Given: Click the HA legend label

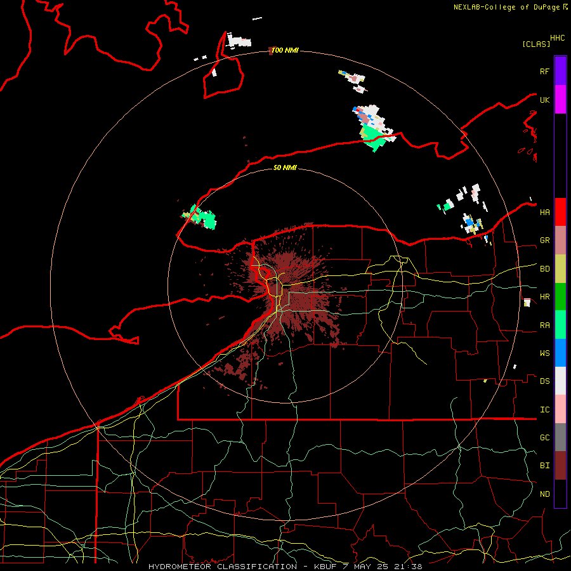Looking at the screenshot, I should tap(544, 212).
